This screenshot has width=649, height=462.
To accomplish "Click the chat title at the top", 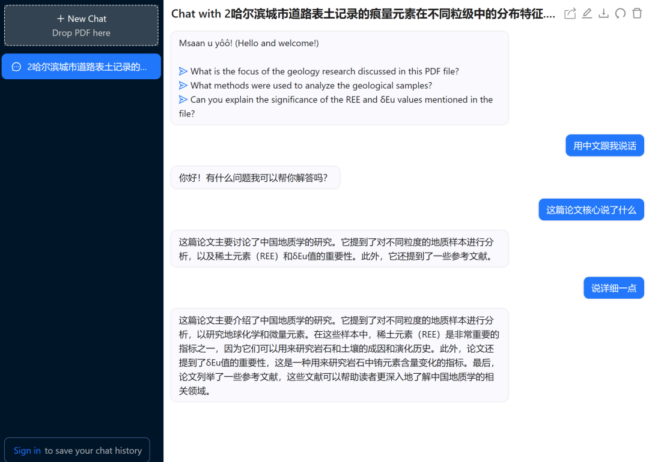I will pos(361,13).
